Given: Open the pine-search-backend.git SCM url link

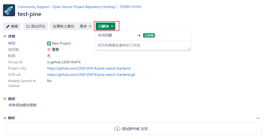Looking at the screenshot, I should (x=91, y=74).
